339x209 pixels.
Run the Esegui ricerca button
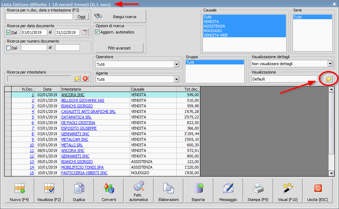pos(119,17)
